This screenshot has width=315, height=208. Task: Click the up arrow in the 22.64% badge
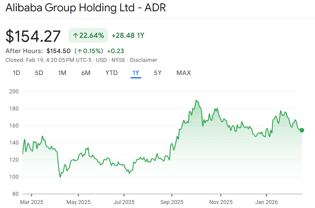tap(75, 36)
